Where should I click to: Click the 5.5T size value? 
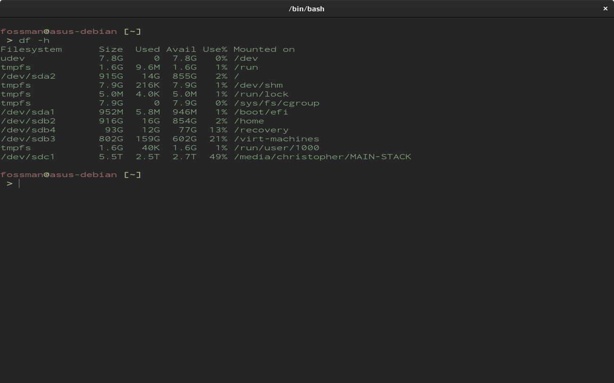tap(111, 157)
